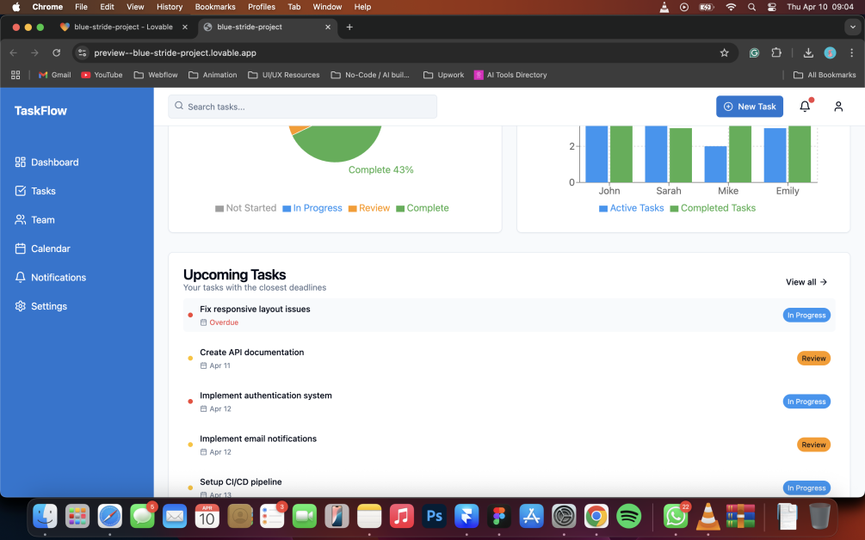This screenshot has width=865, height=540.
Task: Toggle the Not Started legend item
Action: (x=245, y=208)
